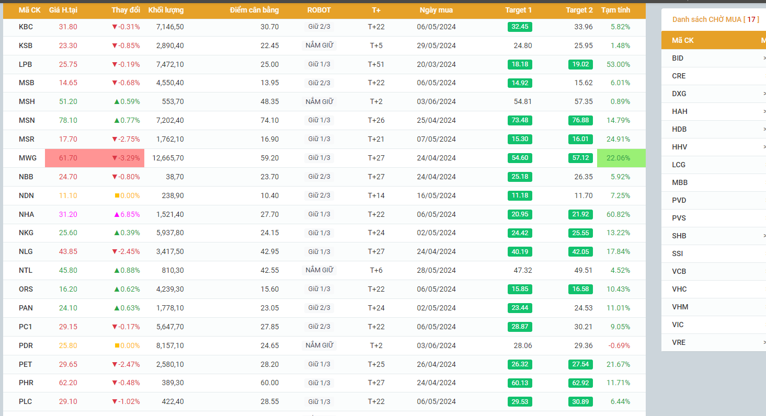Click the green Target 1 badge 32.45

[x=520, y=27]
